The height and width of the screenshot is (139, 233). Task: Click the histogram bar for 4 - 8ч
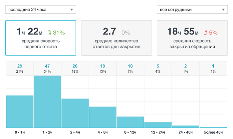click(x=103, y=117)
